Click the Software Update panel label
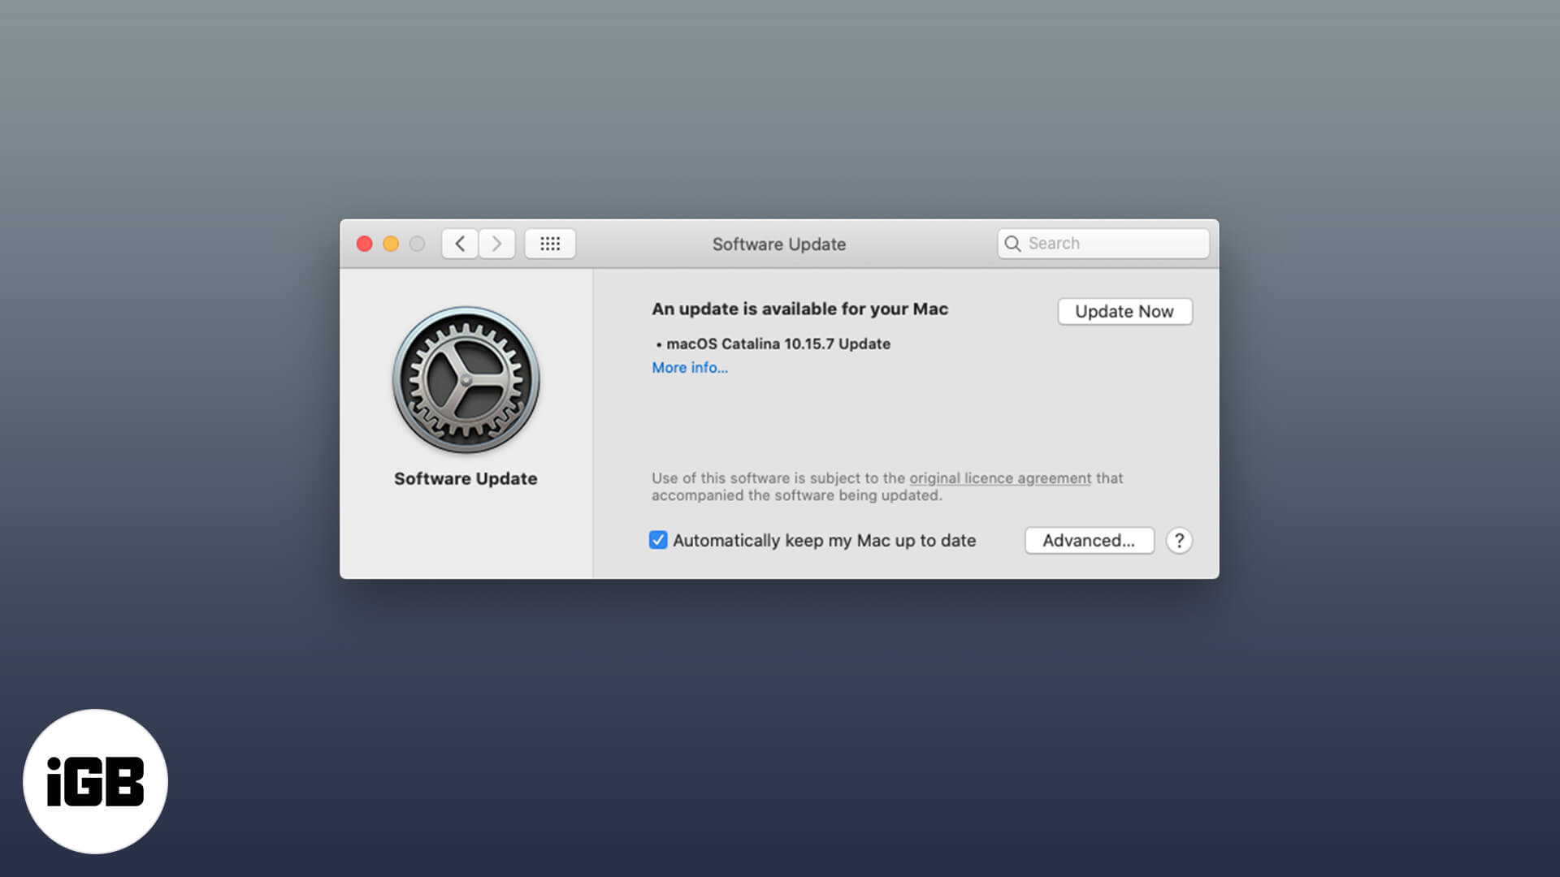 click(465, 478)
